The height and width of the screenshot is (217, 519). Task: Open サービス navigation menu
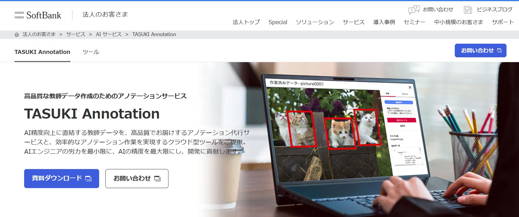(353, 22)
